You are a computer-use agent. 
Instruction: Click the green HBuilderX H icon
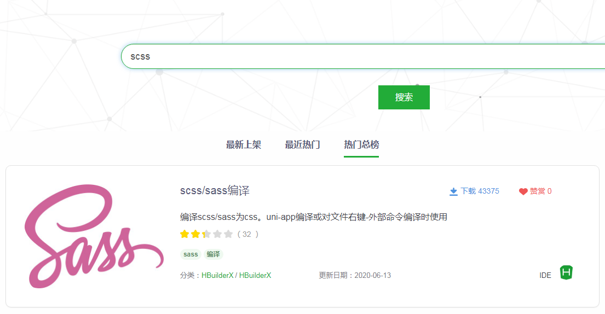[x=566, y=273]
